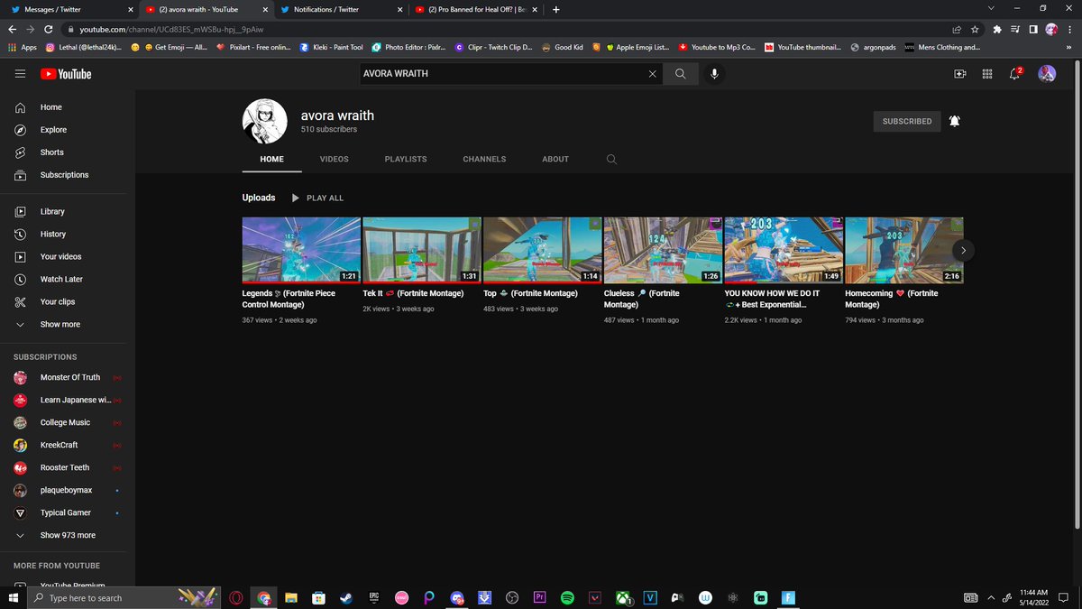Open Windows Start menu
The height and width of the screenshot is (609, 1082).
coord(14,598)
